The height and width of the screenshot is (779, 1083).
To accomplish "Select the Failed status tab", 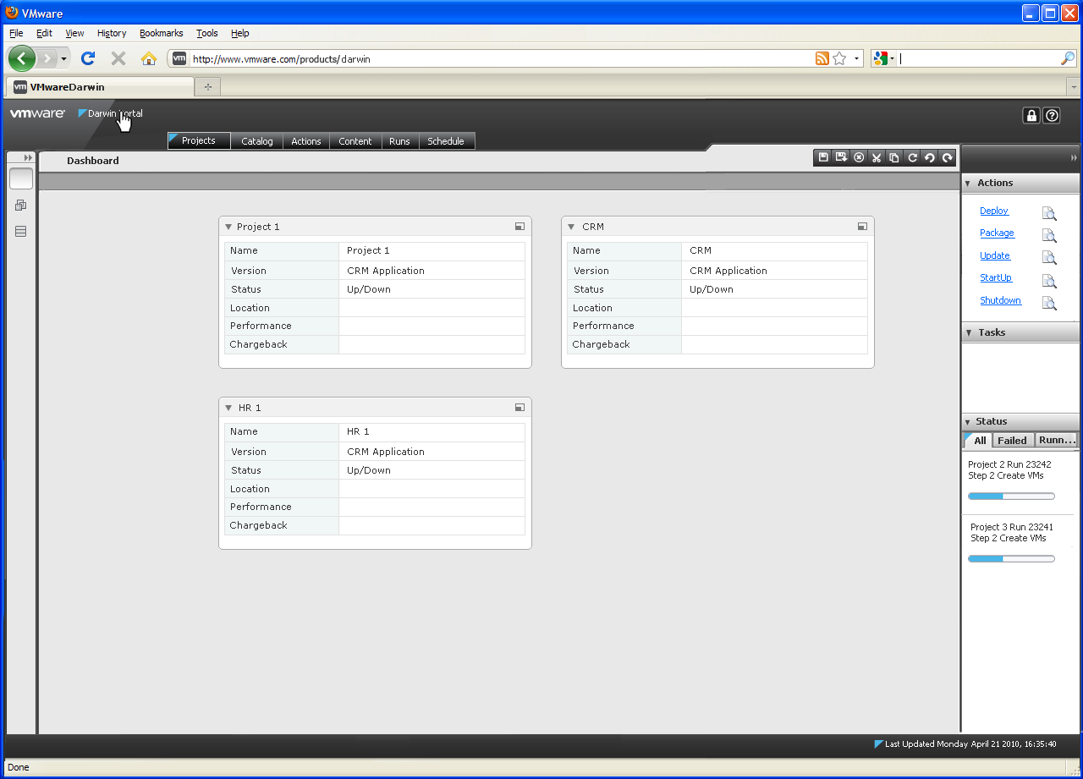I will point(1012,441).
